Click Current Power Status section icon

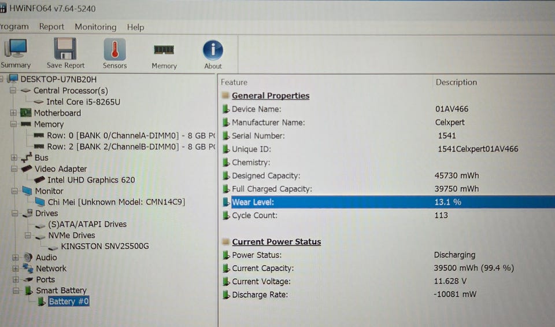point(225,241)
